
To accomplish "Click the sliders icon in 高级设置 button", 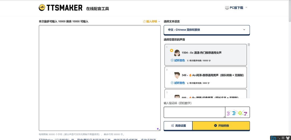I will click(172, 126).
